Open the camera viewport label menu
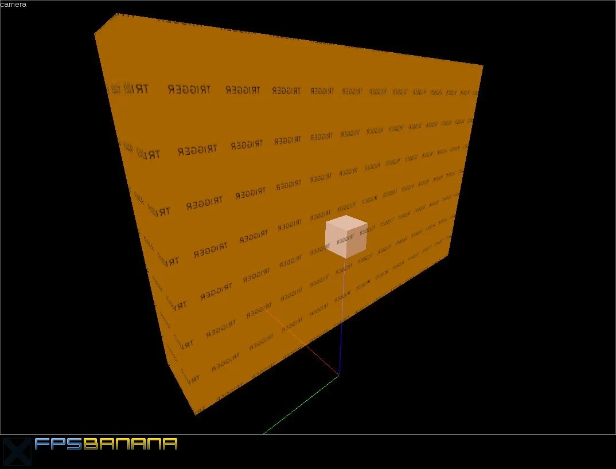The image size is (616, 469). click(x=13, y=5)
